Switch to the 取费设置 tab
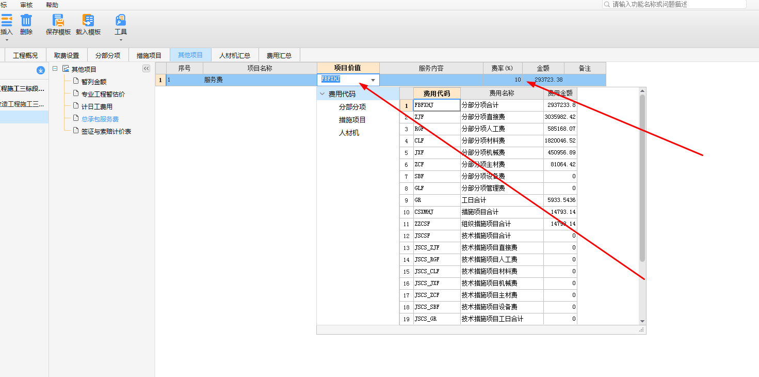This screenshot has width=759, height=377. click(67, 55)
